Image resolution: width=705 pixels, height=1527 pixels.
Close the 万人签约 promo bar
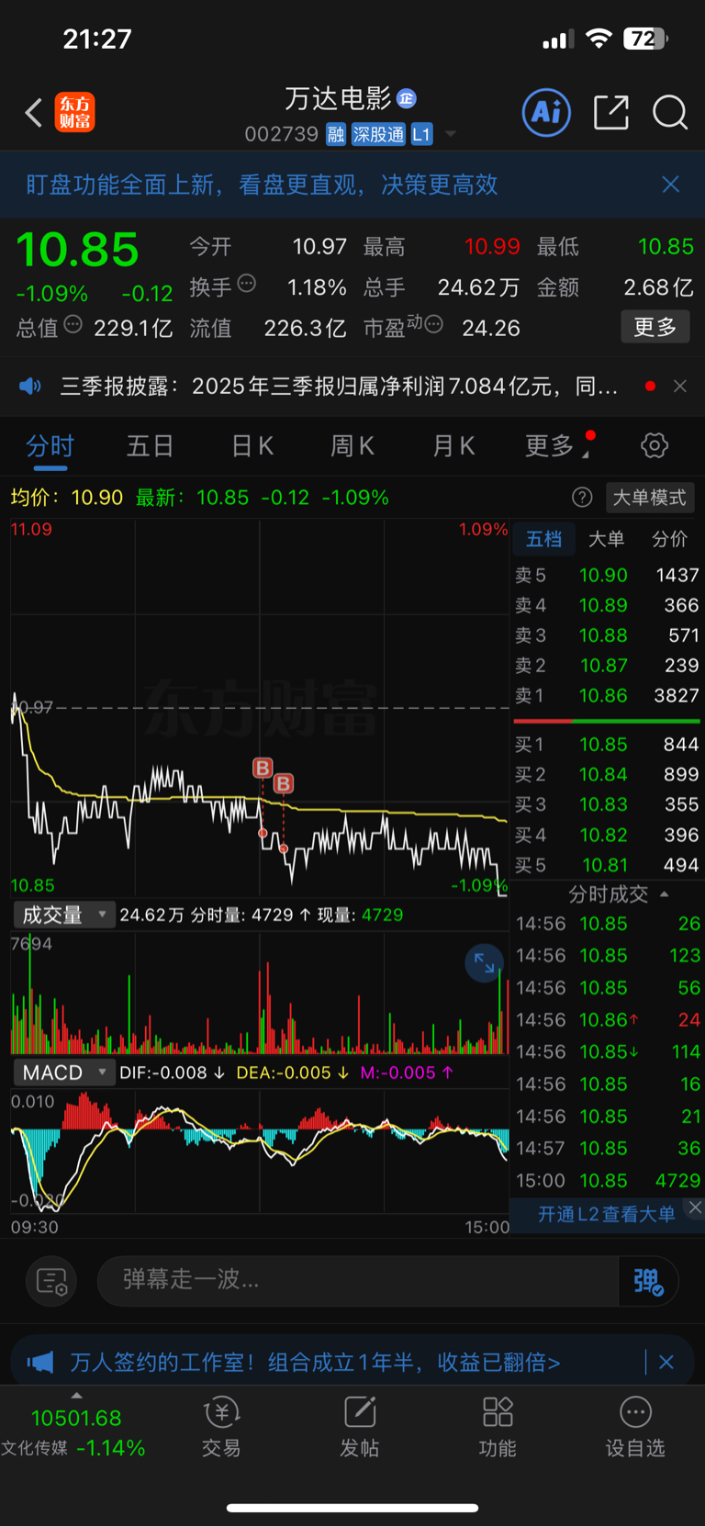(x=666, y=1362)
